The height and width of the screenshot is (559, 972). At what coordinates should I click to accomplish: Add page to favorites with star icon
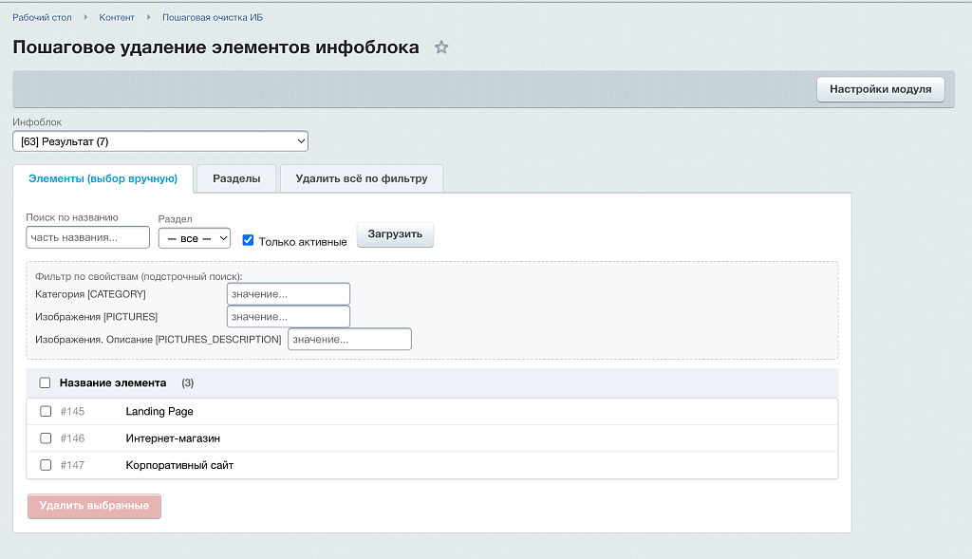440,47
